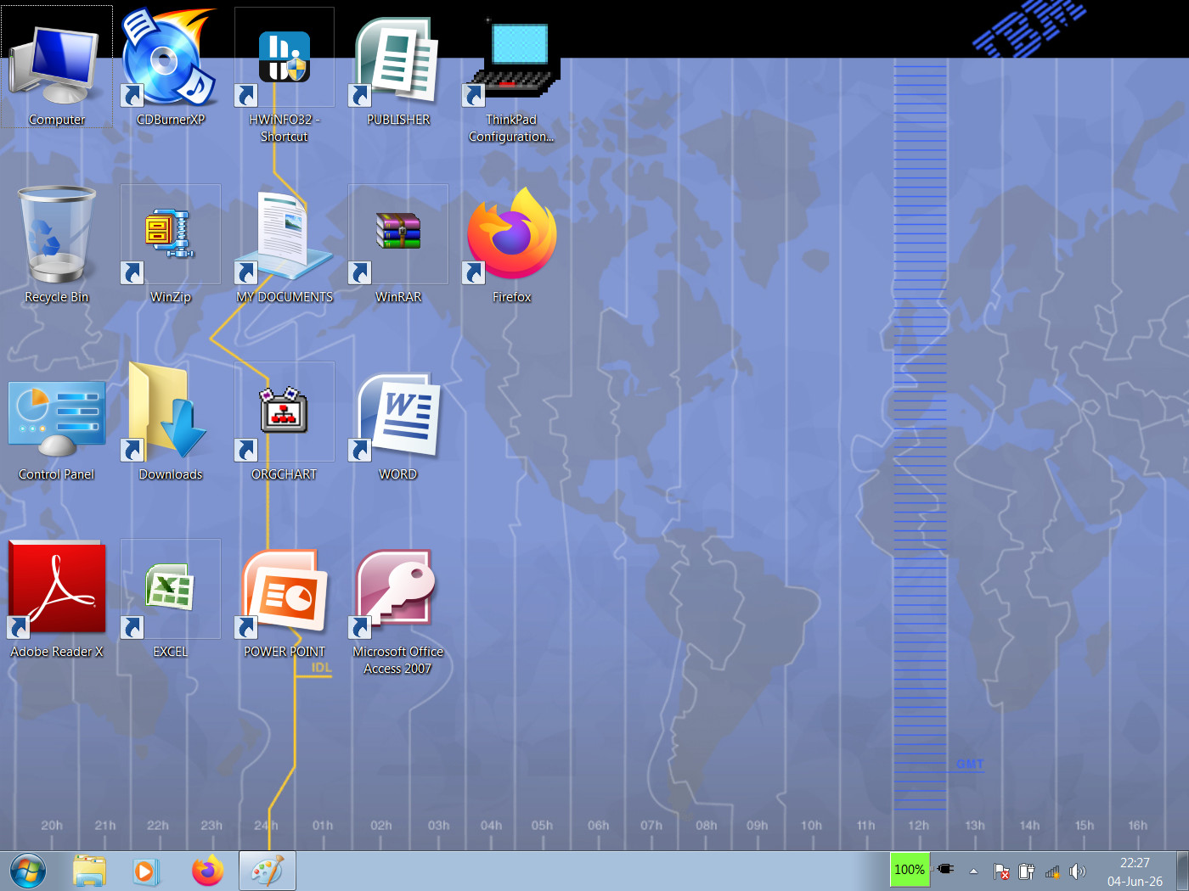The width and height of the screenshot is (1189, 891).
Task: Open the speaker volume control
Action: coord(1078,871)
